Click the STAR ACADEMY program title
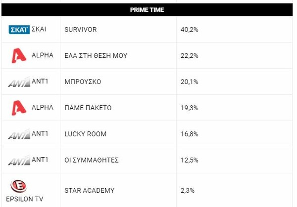This screenshot has height=207, width=297. (x=90, y=190)
